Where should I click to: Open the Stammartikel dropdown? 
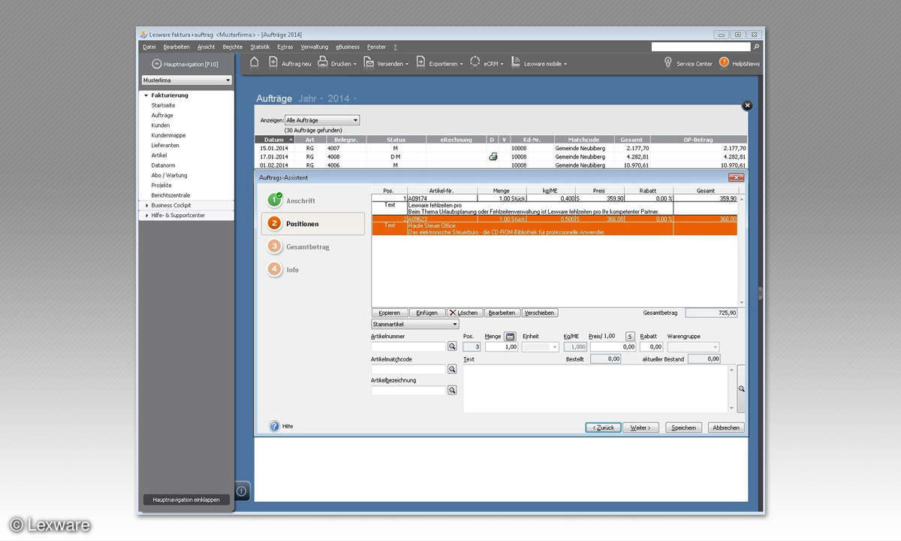point(414,325)
